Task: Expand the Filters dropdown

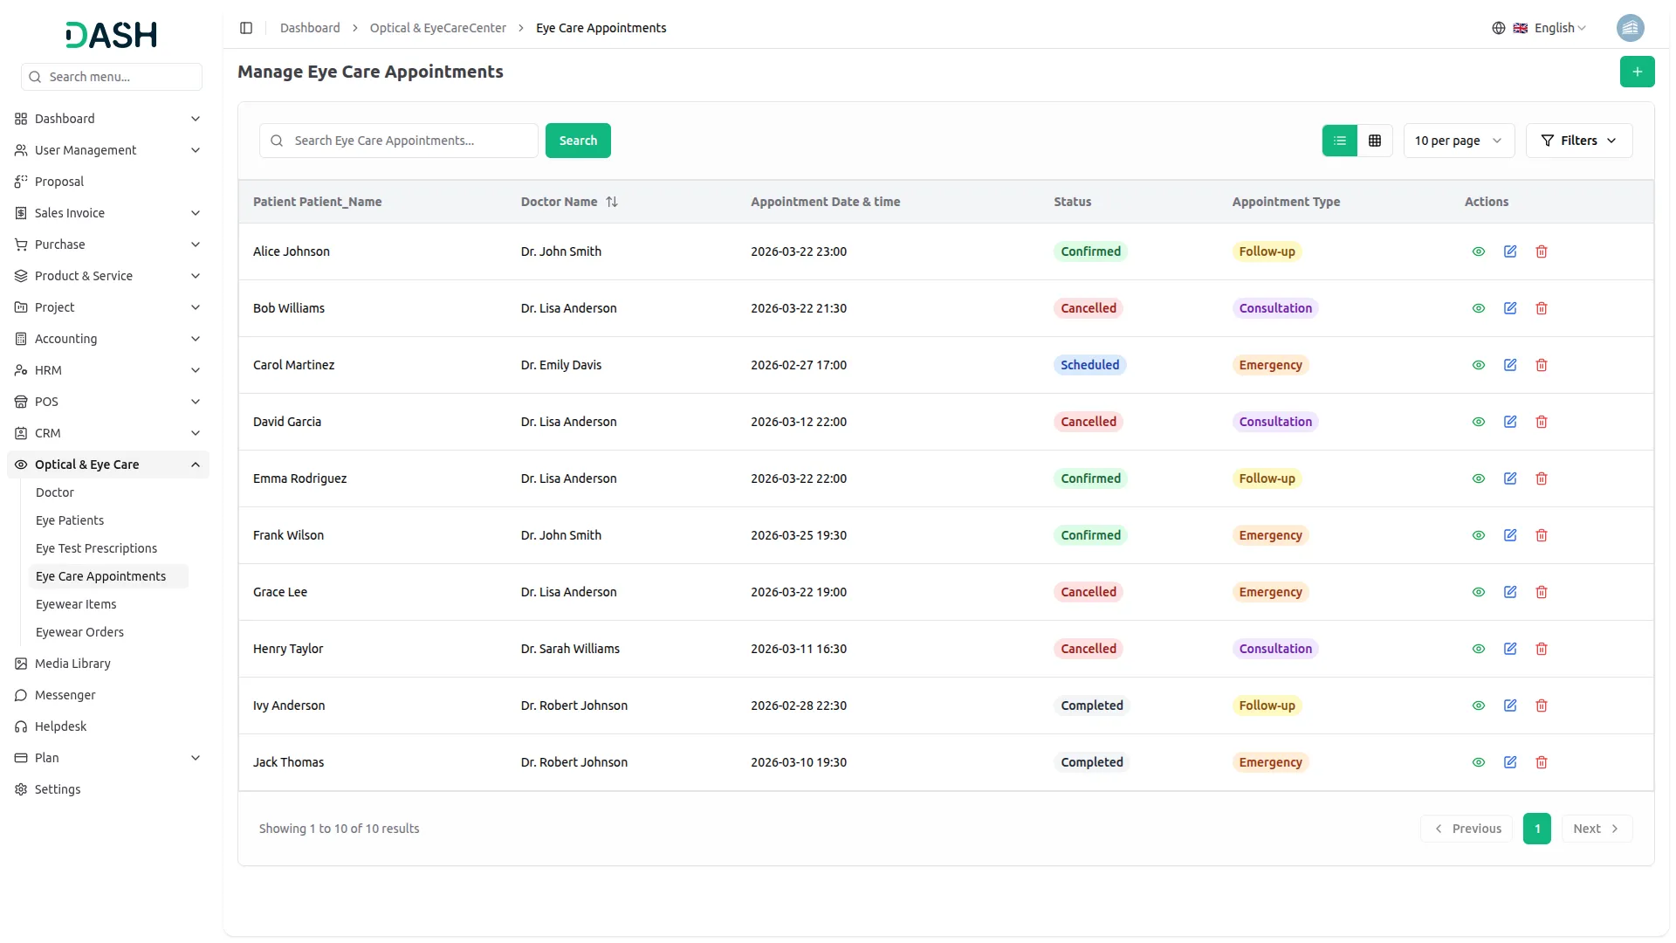Action: tap(1578, 141)
